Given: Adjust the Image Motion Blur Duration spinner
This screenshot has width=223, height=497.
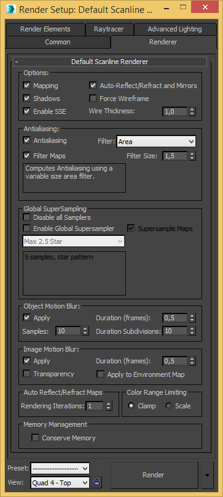Looking at the screenshot, I should point(192,361).
